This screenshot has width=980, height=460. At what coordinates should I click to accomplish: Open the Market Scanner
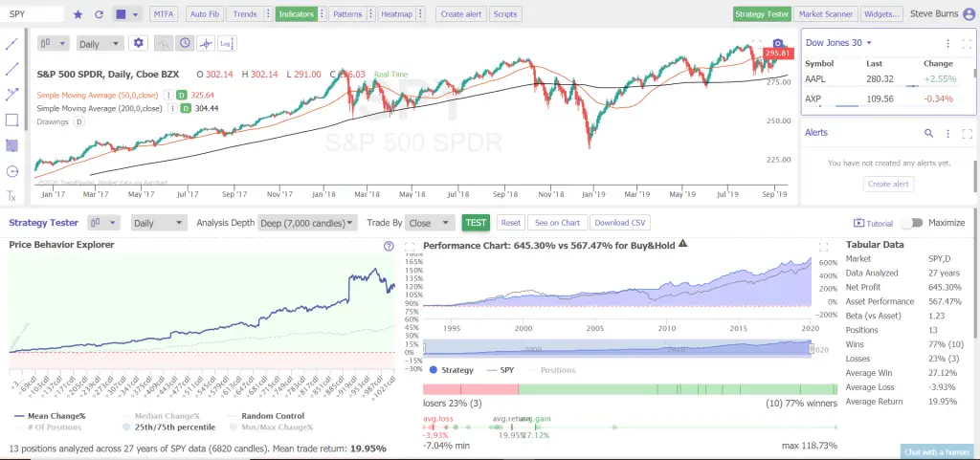[825, 13]
